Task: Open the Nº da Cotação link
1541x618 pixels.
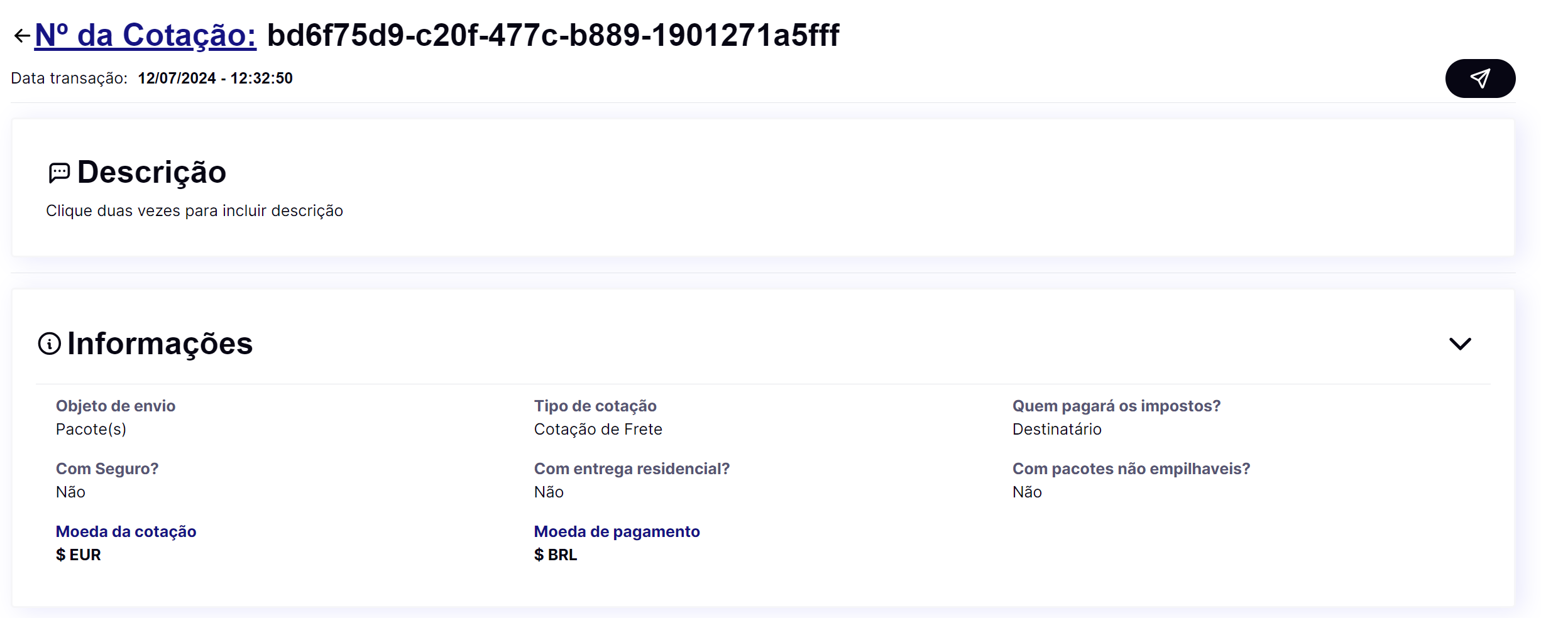Action: coord(145,35)
